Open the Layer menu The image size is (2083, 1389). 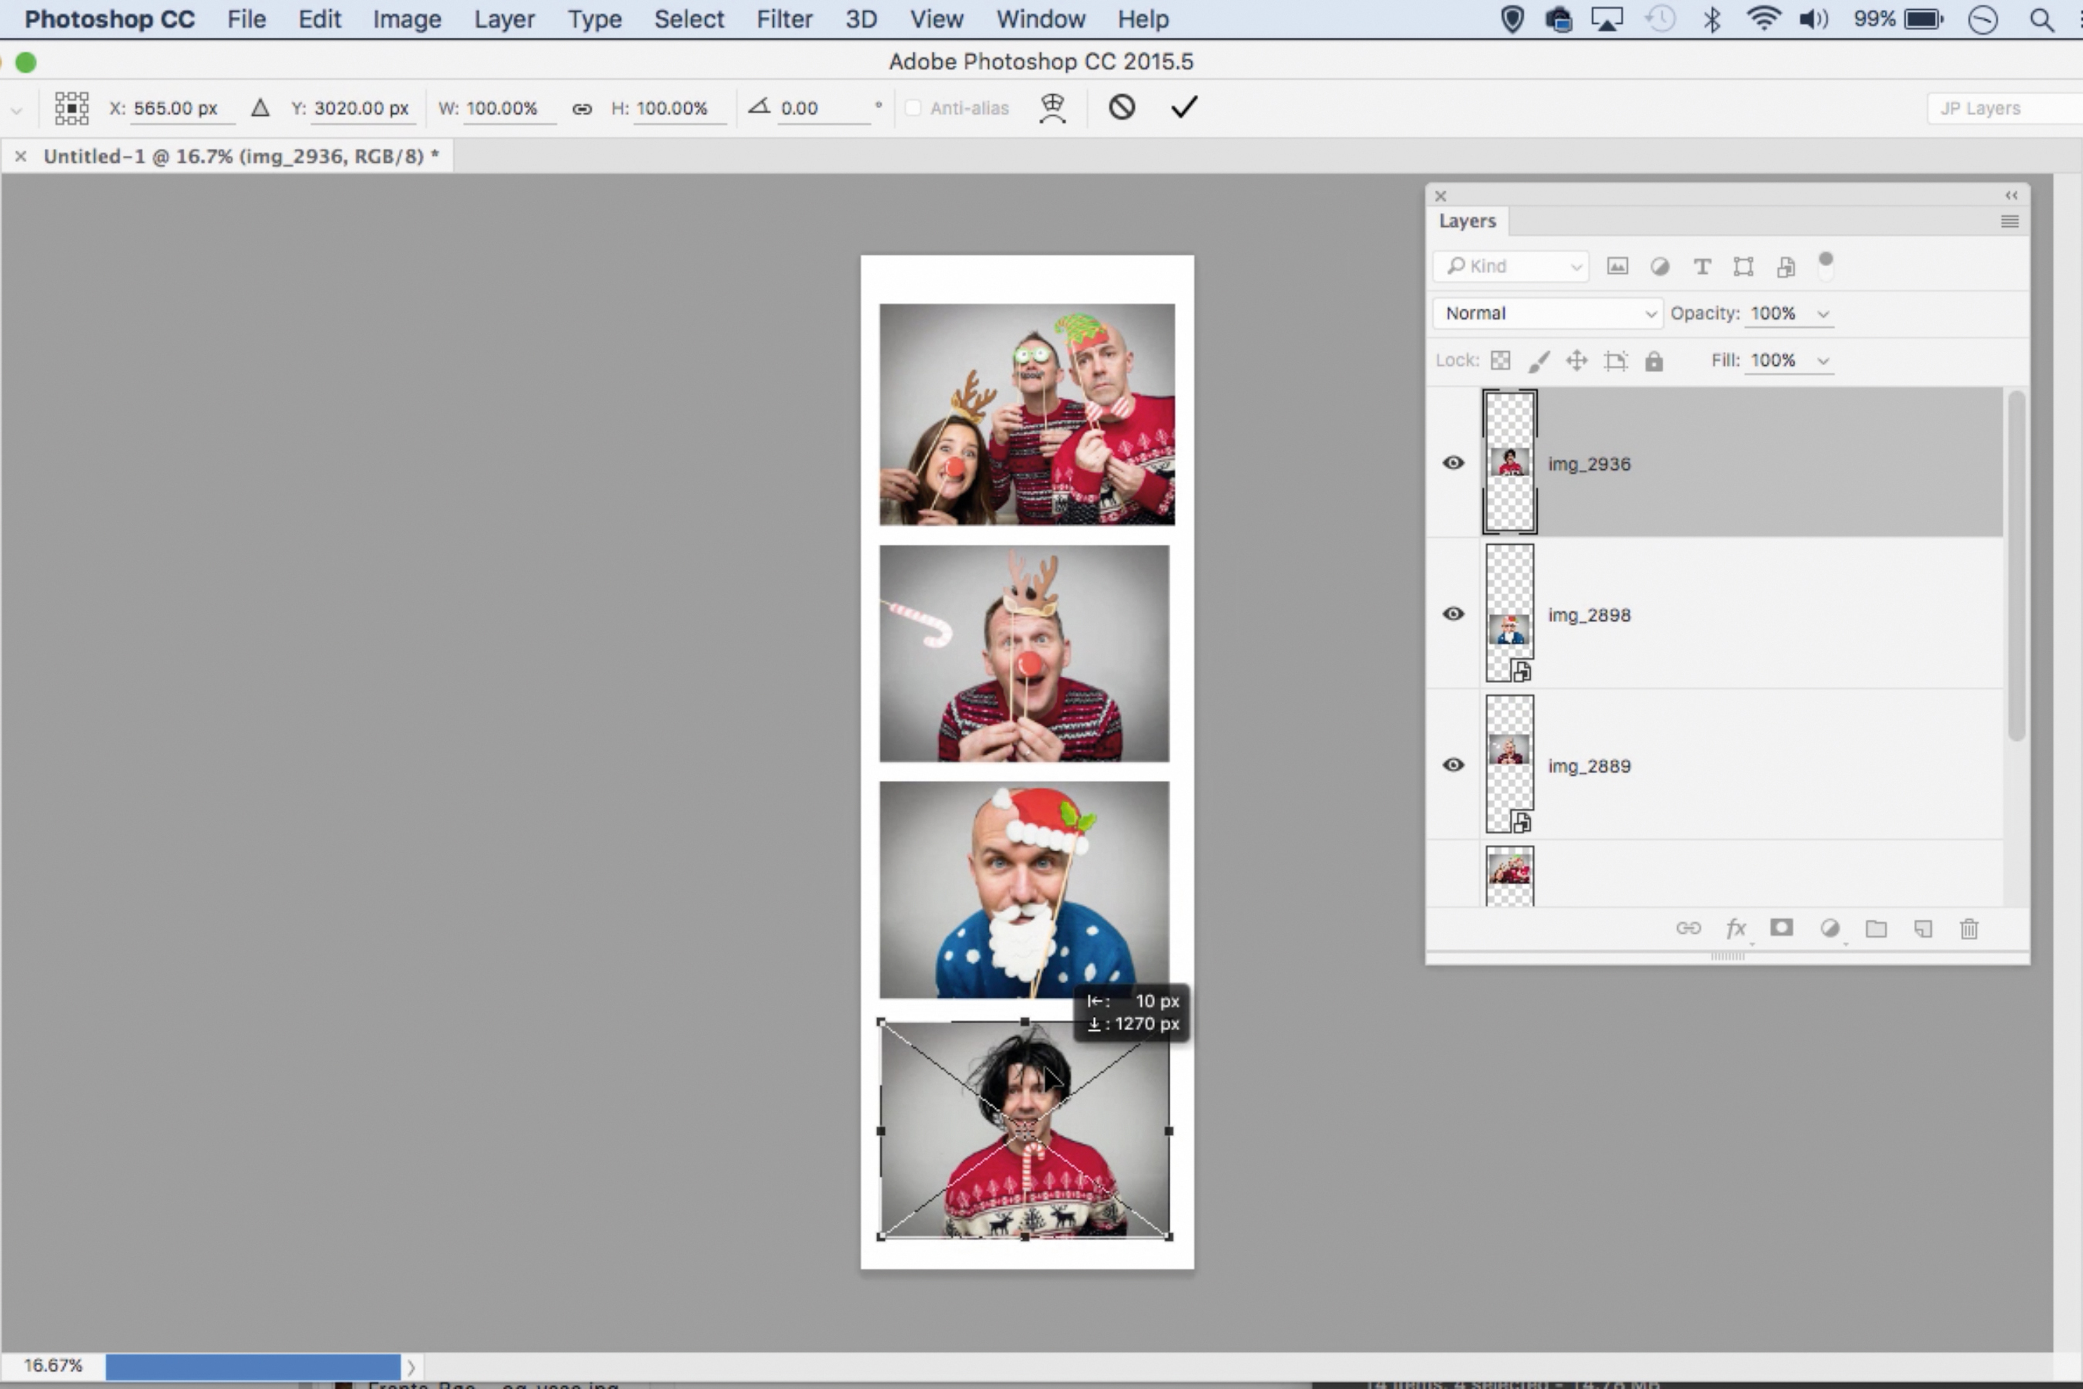pos(503,19)
